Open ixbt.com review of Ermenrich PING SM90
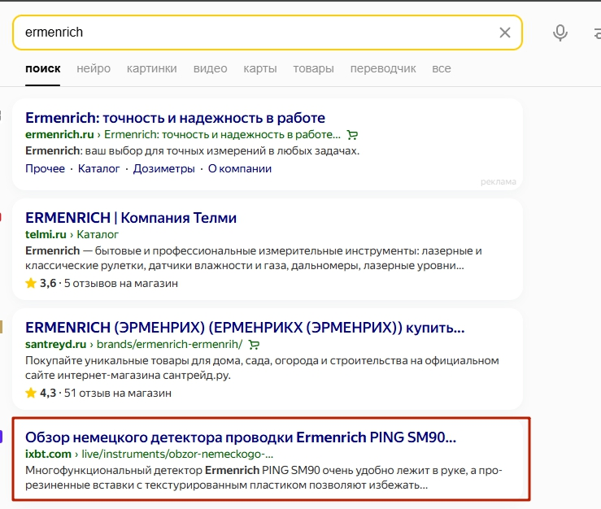Screen dimensions: 601x509 [241, 437]
